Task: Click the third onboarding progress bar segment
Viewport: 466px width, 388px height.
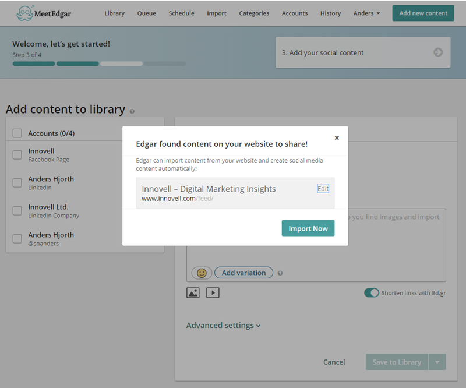Action: tap(121, 64)
